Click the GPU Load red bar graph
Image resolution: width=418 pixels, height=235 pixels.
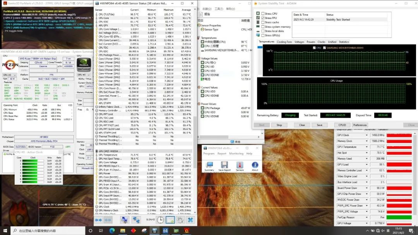(399, 165)
